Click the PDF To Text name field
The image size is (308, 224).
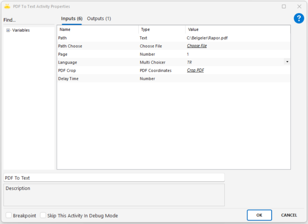[114, 178]
